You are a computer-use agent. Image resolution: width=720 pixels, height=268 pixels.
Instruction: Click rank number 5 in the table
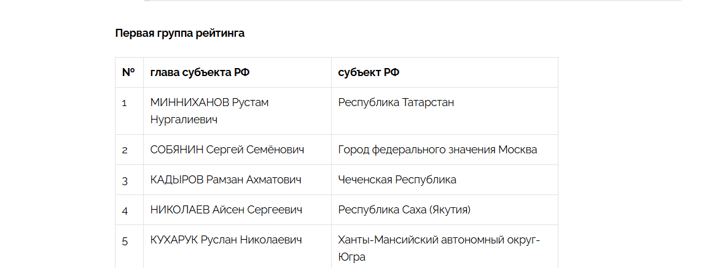pyautogui.click(x=125, y=241)
